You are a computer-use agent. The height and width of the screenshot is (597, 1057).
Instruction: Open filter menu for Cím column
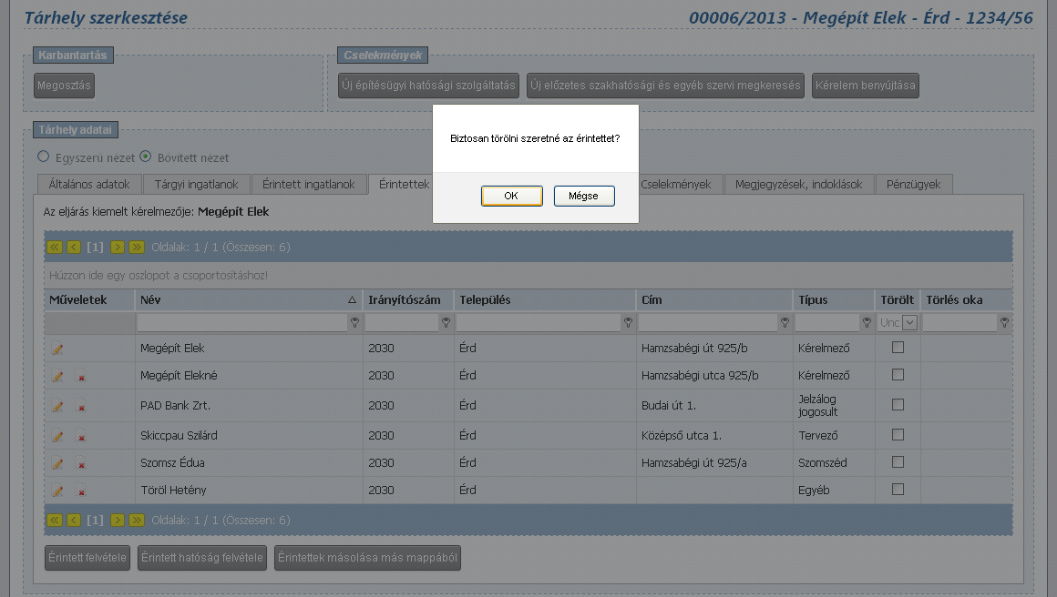point(785,323)
